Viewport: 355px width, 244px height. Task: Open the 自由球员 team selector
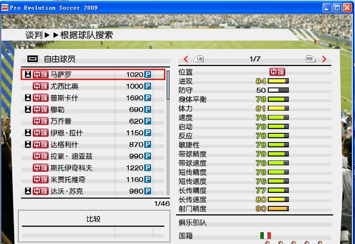pos(96,59)
